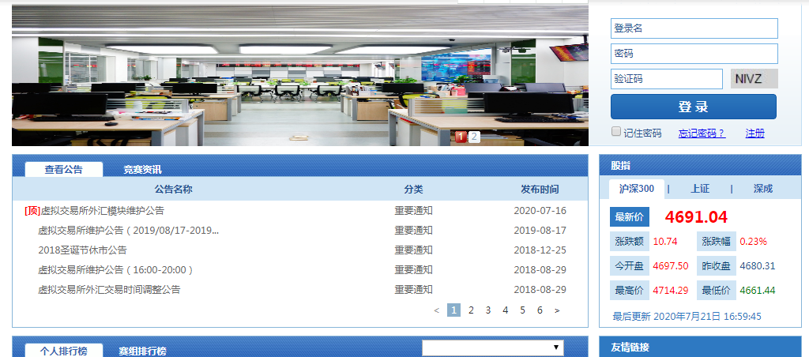809x357 pixels.
Task: Toggle the 记住密码 checkbox
Action: click(x=616, y=132)
